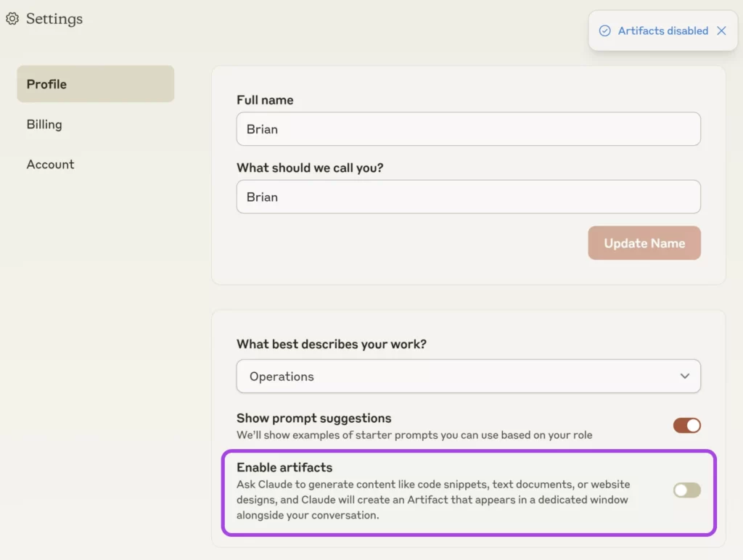
Task: Click "What best describes your work?" label
Action: coord(332,344)
